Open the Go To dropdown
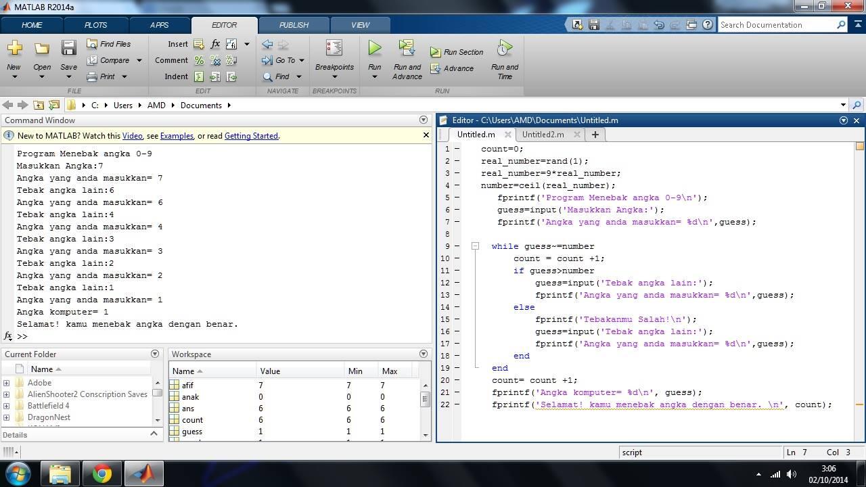The height and width of the screenshot is (487, 866). (302, 60)
